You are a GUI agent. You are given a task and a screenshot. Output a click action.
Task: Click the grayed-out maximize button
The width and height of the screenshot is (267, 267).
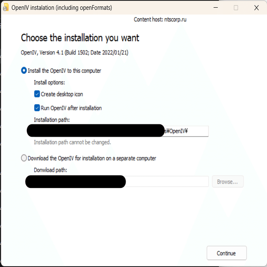click(236, 8)
